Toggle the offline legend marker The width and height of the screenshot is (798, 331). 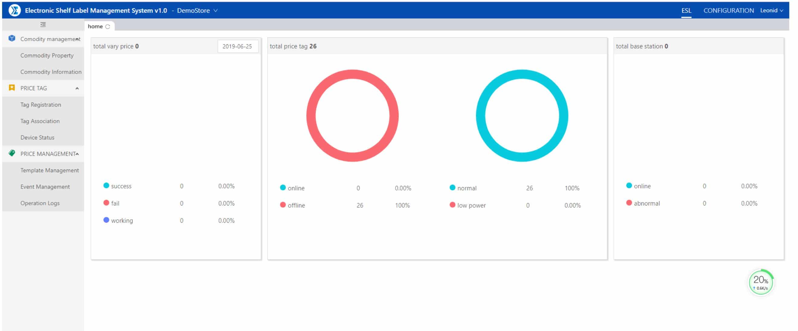[283, 205]
